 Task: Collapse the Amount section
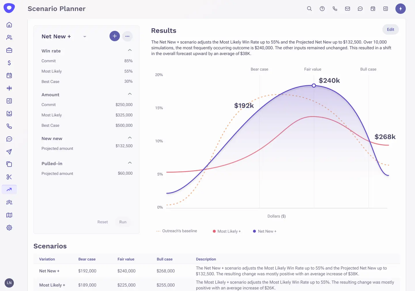click(x=130, y=94)
